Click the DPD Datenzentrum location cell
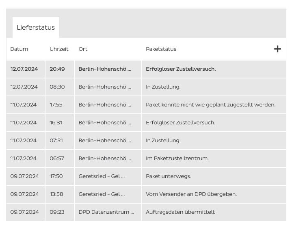This screenshot has height=228, width=292. point(106,212)
